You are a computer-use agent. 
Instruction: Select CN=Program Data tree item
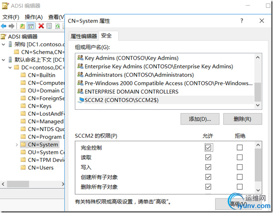point(46,137)
